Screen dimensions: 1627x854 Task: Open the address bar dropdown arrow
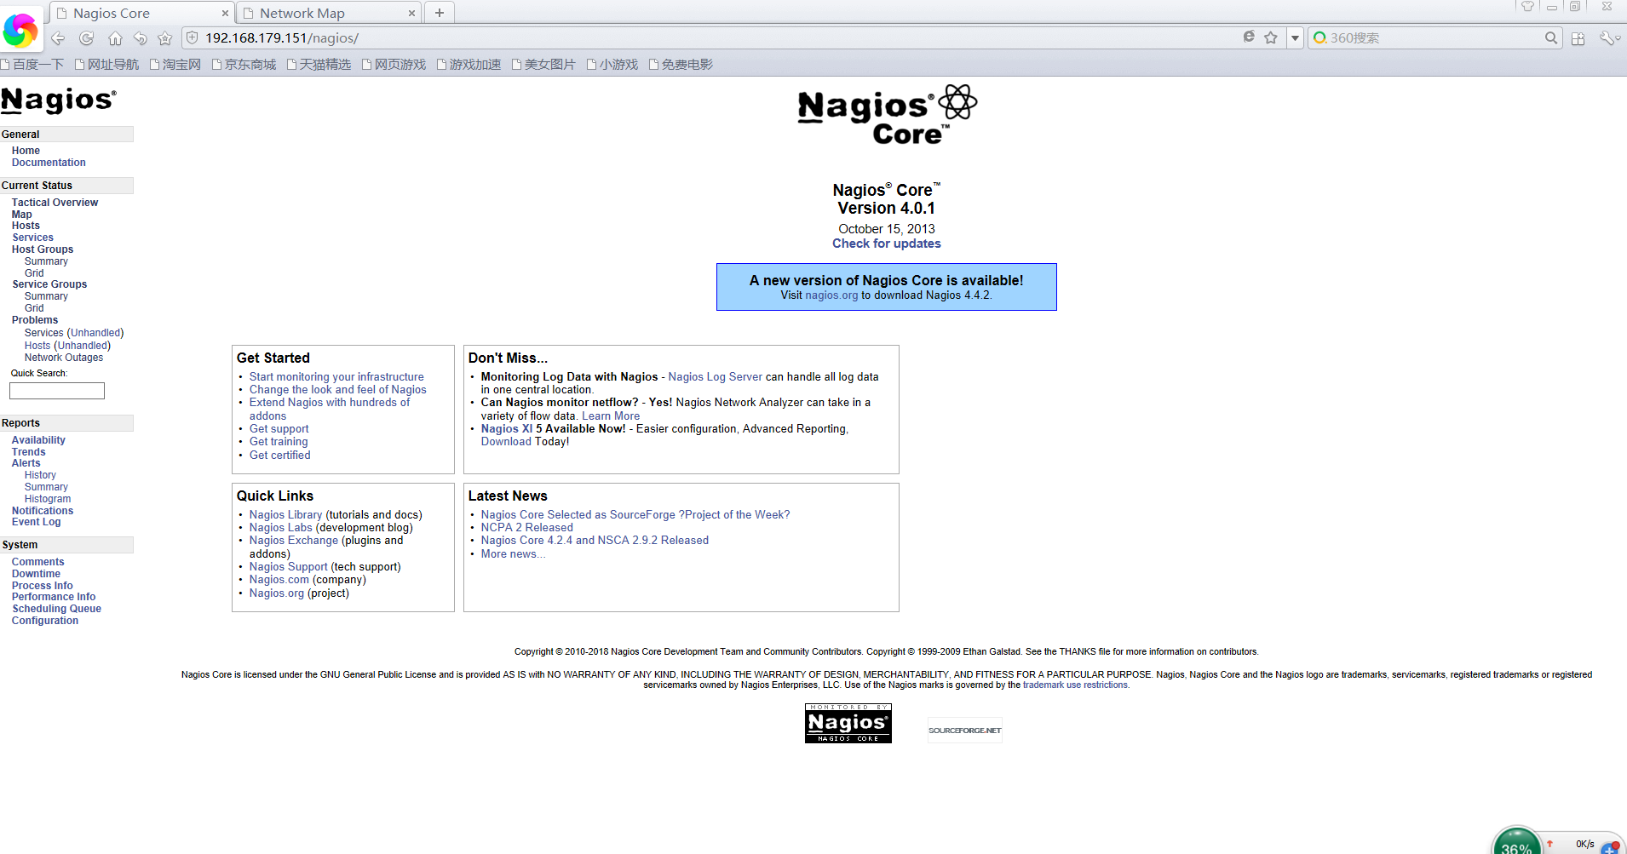coord(1295,37)
